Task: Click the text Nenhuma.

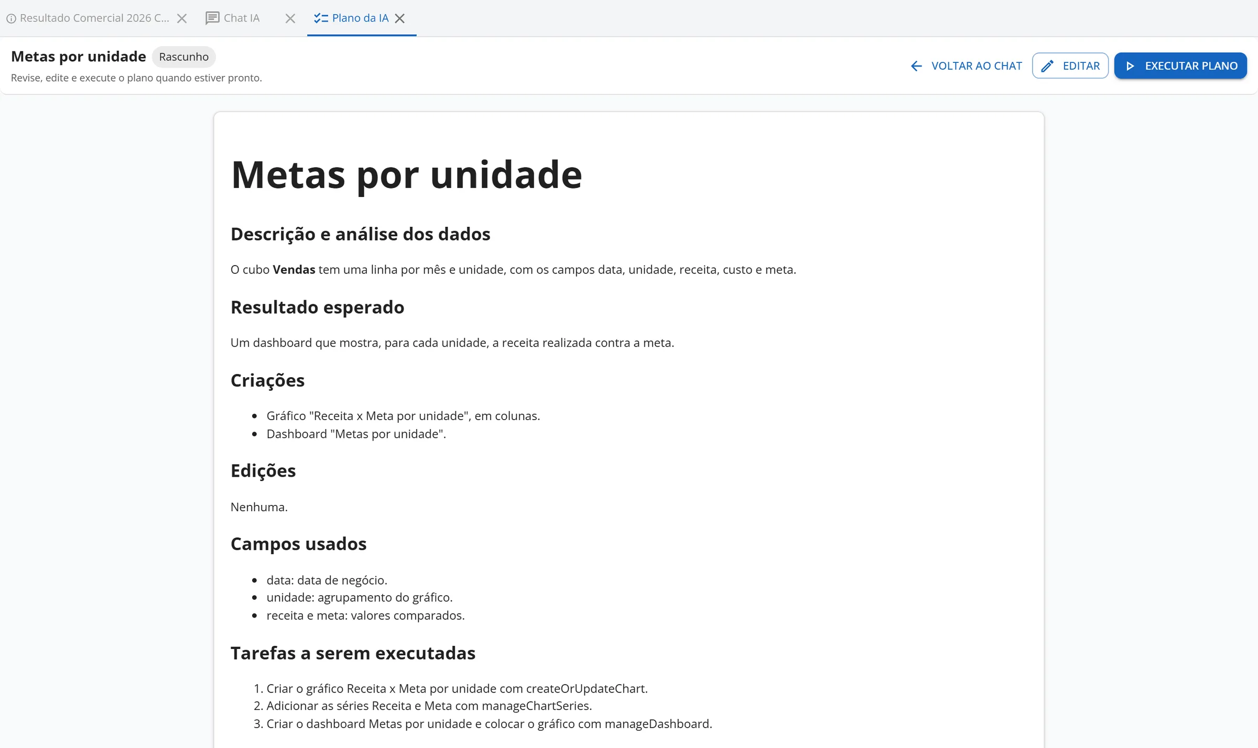Action: pos(259,507)
